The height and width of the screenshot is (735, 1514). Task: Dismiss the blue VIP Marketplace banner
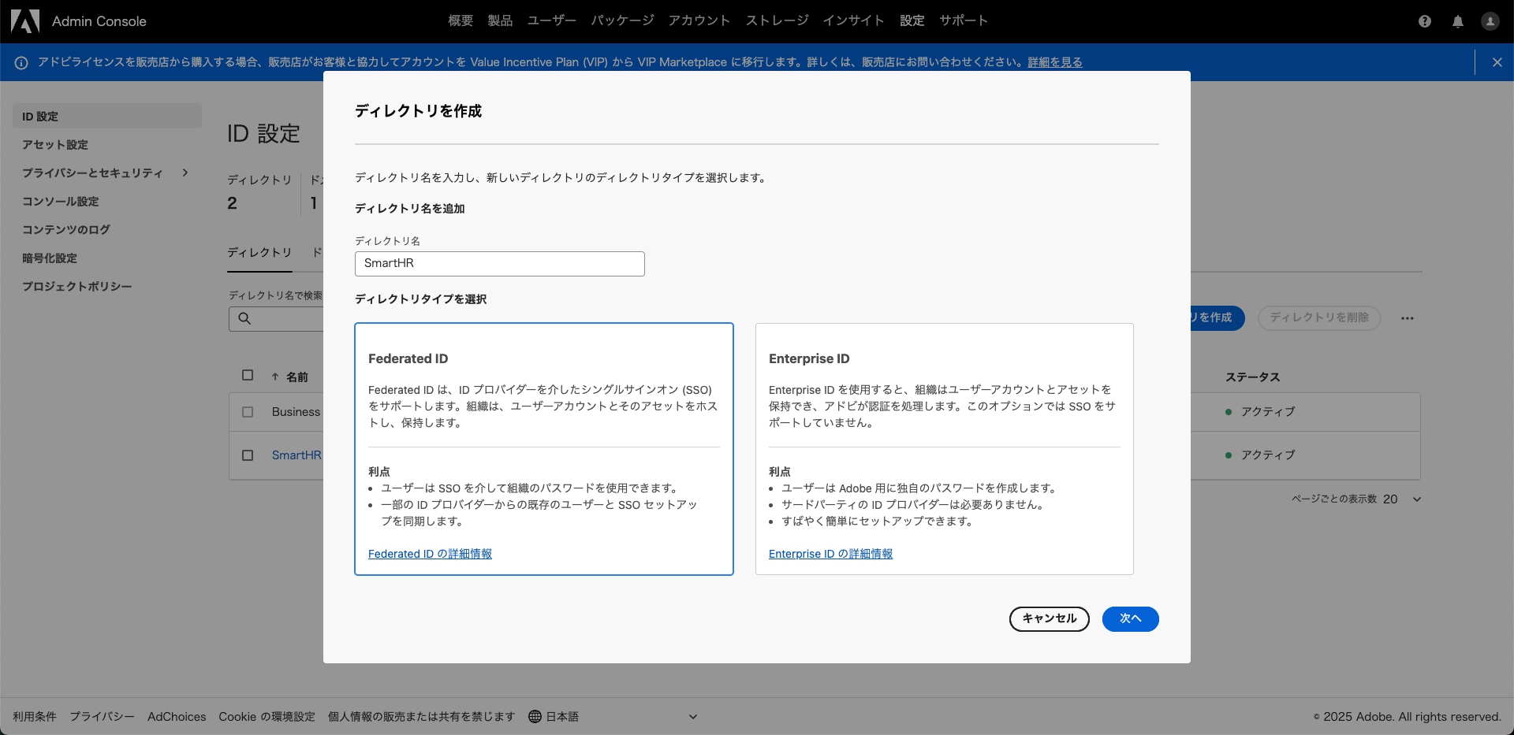tap(1497, 62)
